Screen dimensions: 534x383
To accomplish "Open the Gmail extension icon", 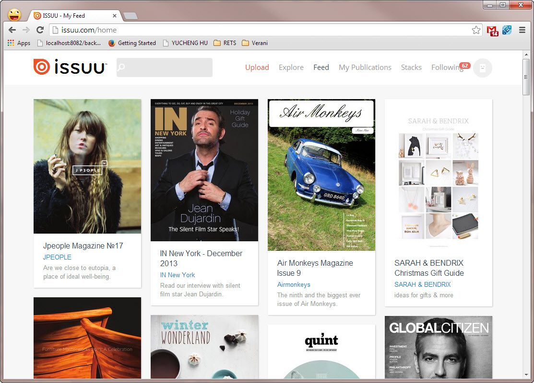I will tap(492, 30).
